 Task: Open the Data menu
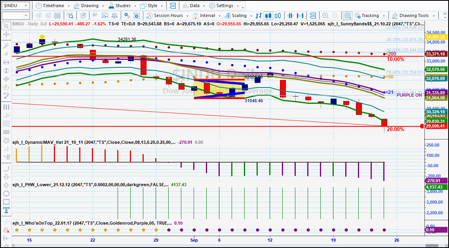194,6
